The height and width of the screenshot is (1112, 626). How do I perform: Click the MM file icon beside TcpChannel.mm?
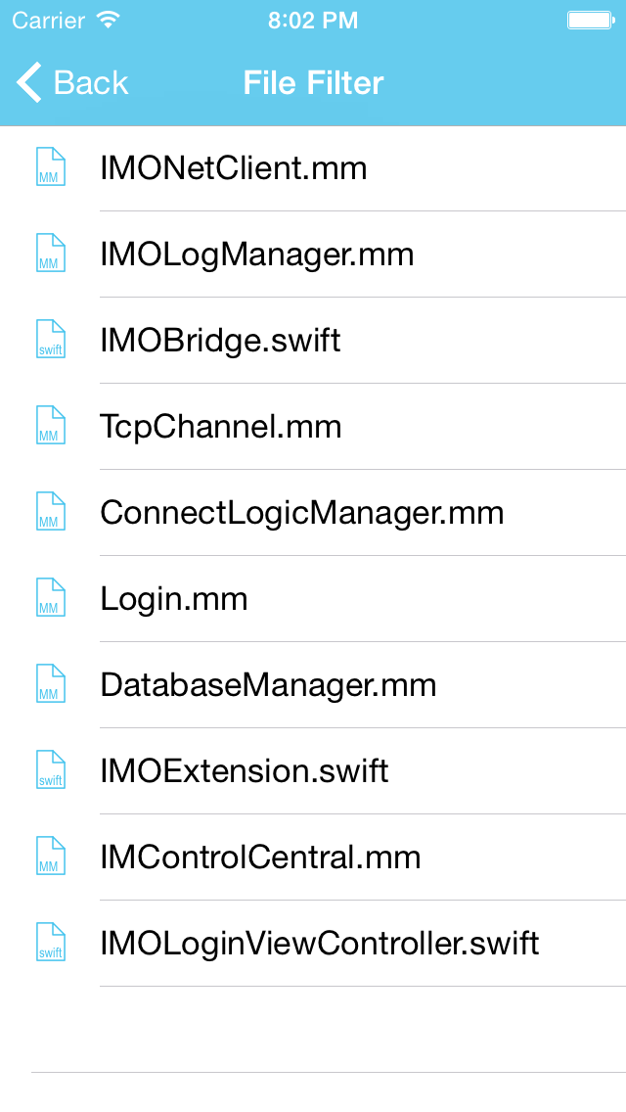[x=50, y=425]
